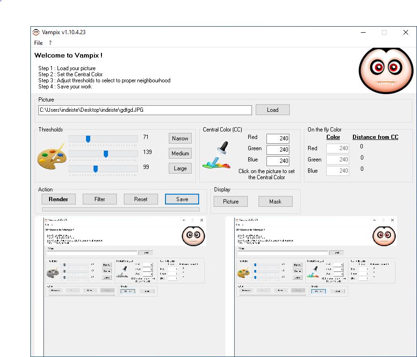This screenshot has width=417, height=357.
Task: Click the underlined 'Color' column header
Action: (333, 137)
